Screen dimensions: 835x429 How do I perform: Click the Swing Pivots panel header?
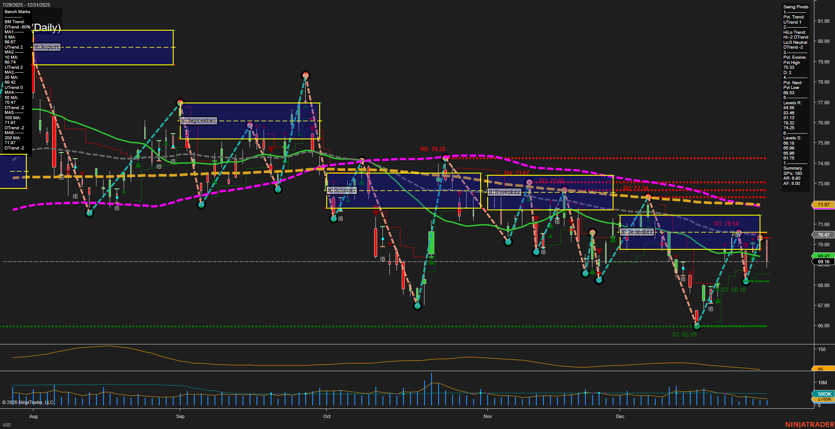[x=795, y=7]
